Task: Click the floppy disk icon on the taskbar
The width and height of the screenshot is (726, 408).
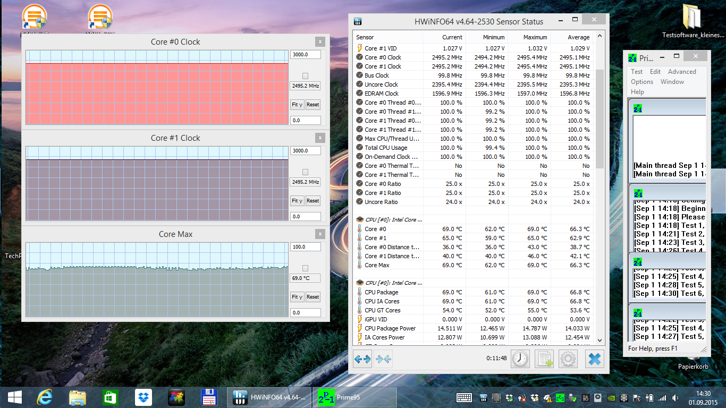Action: (209, 397)
